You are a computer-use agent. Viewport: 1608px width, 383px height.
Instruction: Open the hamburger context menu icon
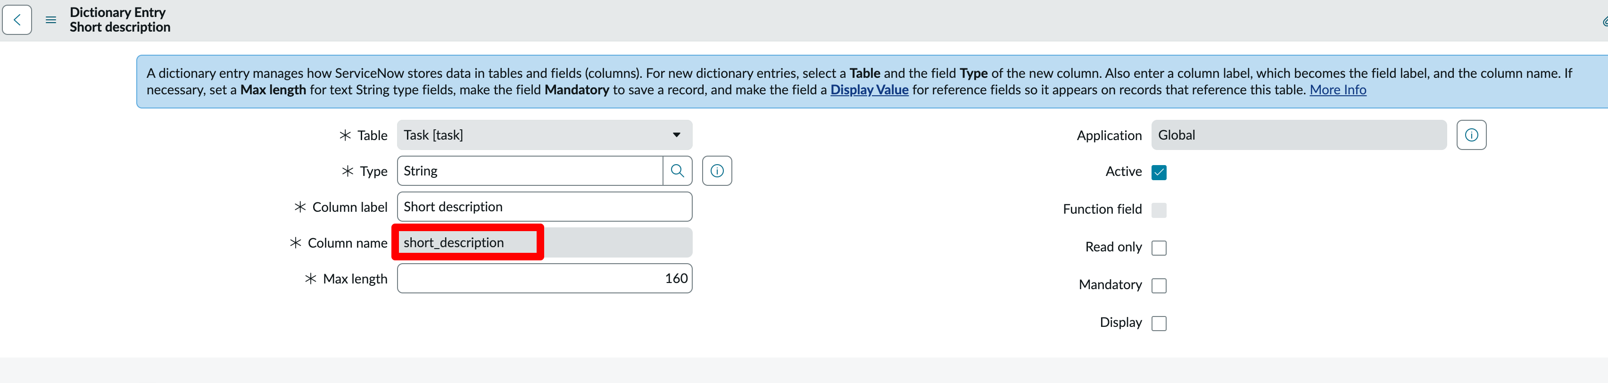(51, 20)
